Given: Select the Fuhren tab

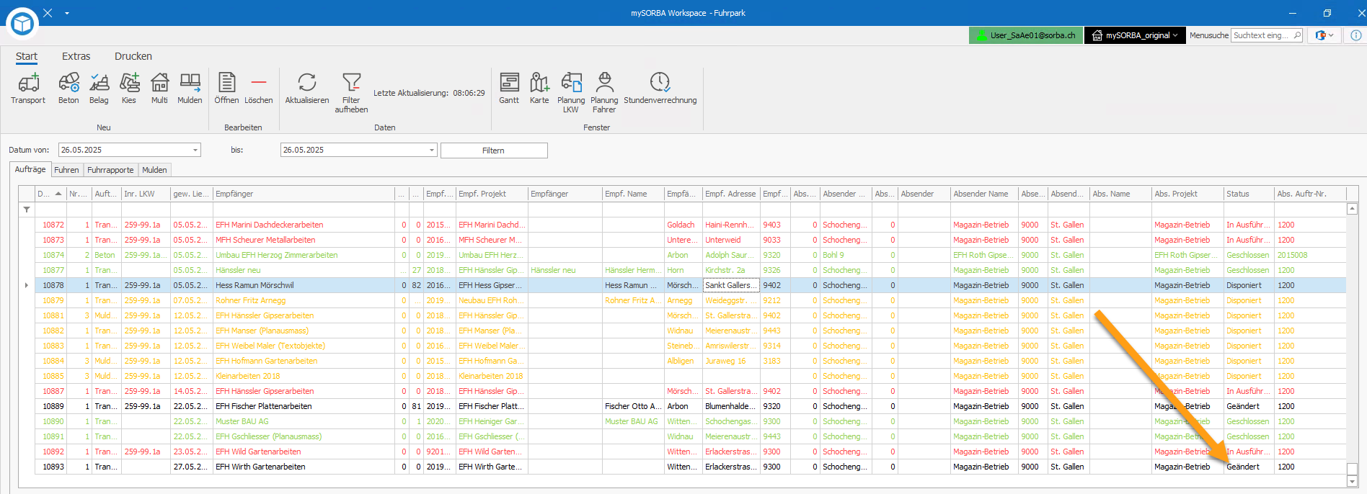Looking at the screenshot, I should click(66, 170).
